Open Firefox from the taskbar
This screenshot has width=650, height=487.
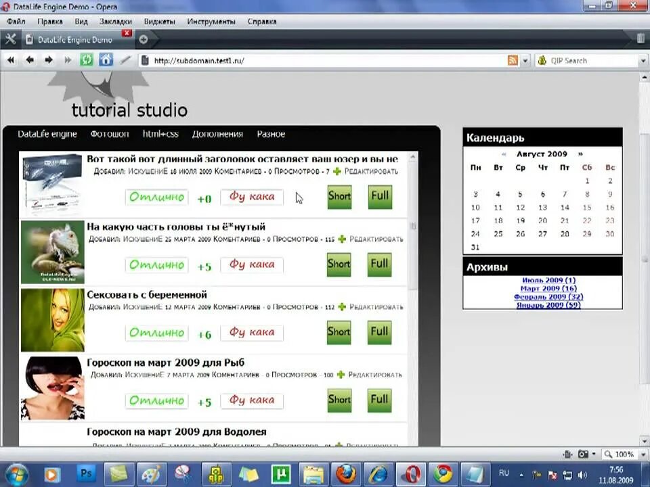pyautogui.click(x=346, y=474)
